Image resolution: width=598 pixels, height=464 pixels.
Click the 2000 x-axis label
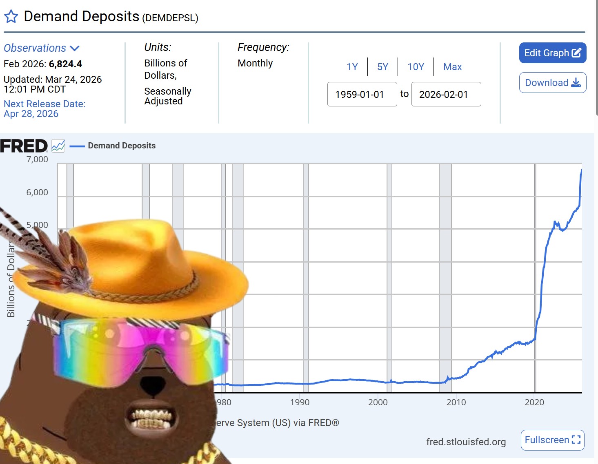378,402
